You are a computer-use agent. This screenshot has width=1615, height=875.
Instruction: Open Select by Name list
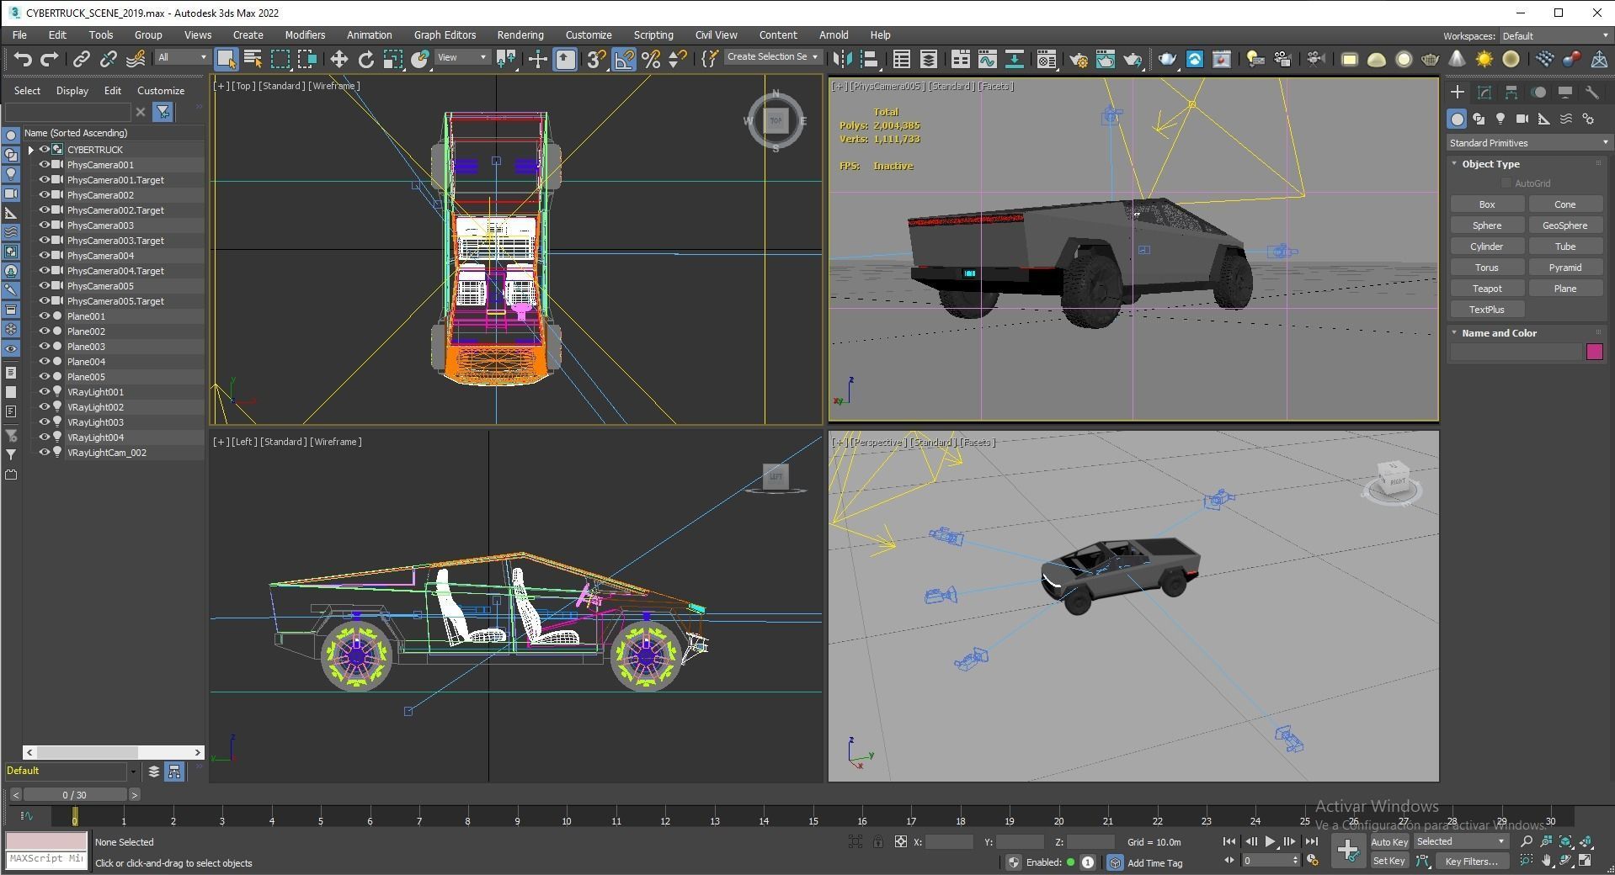pyautogui.click(x=253, y=59)
